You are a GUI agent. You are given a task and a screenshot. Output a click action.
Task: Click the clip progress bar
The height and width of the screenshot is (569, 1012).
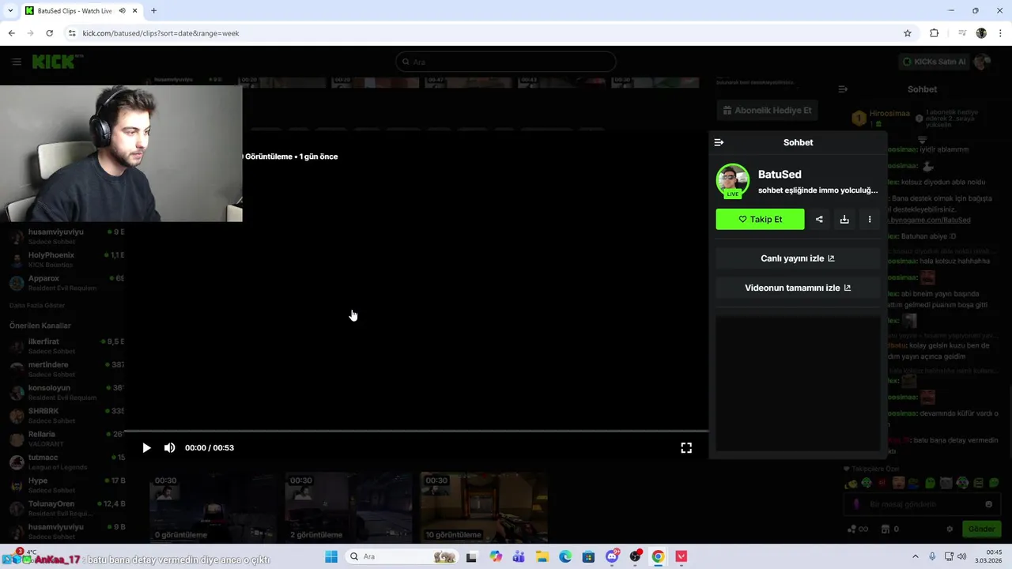coord(416,431)
